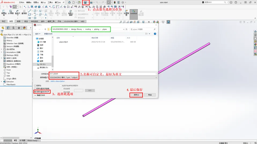
Task: Open the Print icon in top toolbar
Action: pos(91,2)
